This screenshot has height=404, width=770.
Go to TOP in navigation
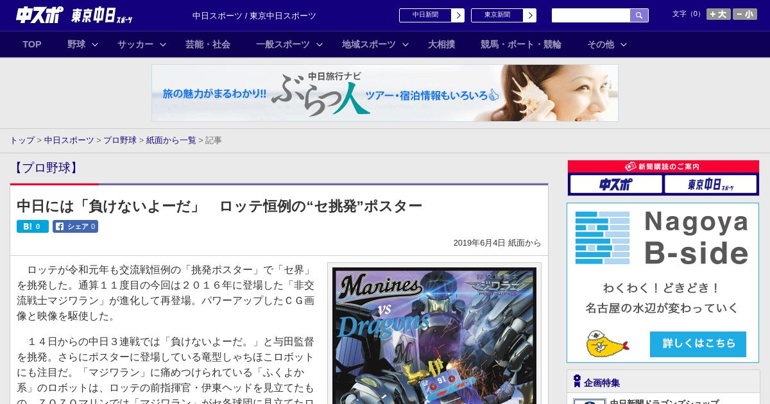pyautogui.click(x=32, y=44)
